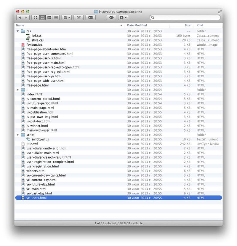Open the Action gear menu
This screenshot has width=237, height=246.
123,17
